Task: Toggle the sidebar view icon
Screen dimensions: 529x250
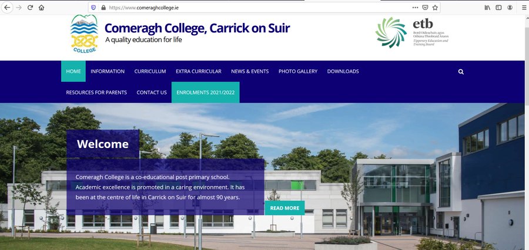Action: click(x=498, y=8)
